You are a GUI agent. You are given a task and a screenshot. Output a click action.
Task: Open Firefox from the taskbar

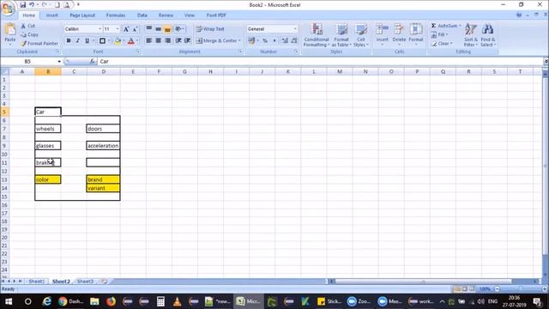click(111, 301)
